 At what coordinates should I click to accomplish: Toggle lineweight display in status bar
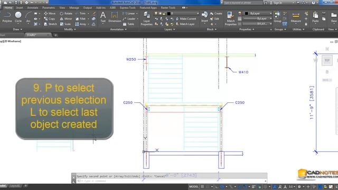[x=253, y=186]
